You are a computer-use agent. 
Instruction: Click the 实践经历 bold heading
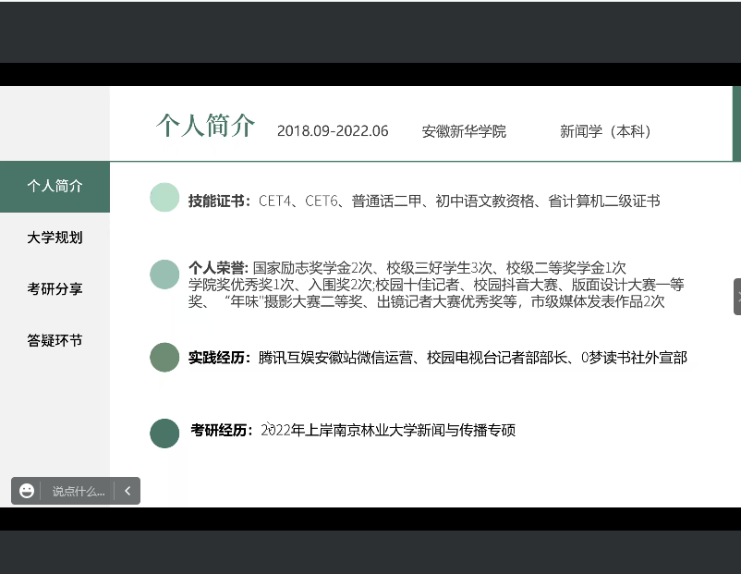click(x=219, y=357)
